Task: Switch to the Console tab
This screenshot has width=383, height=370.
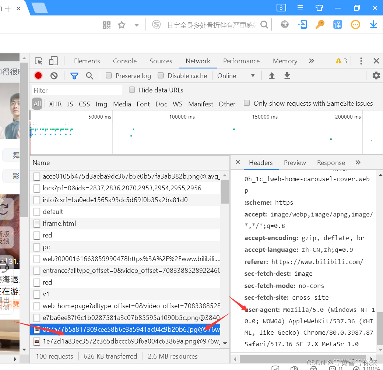Action: 124,61
